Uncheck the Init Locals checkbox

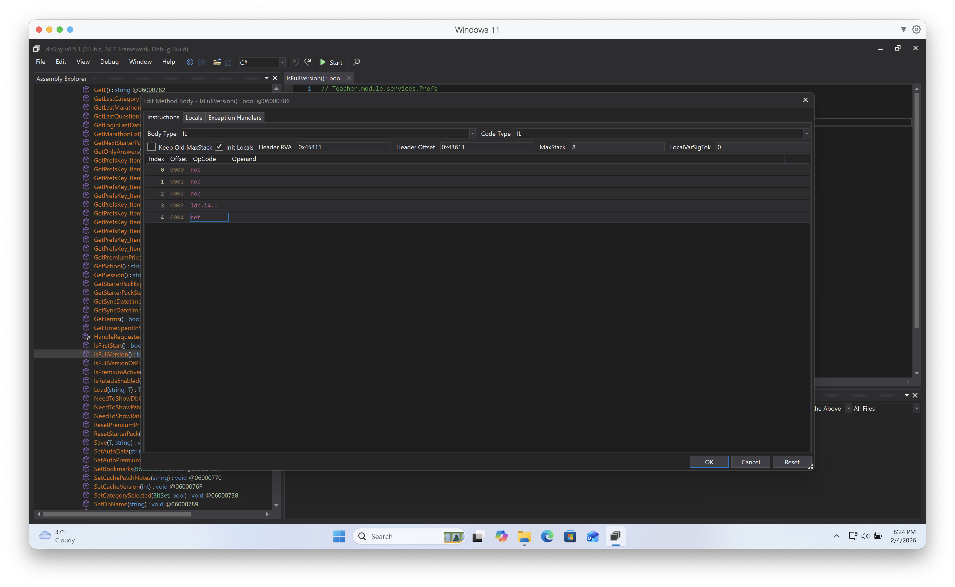pyautogui.click(x=219, y=147)
